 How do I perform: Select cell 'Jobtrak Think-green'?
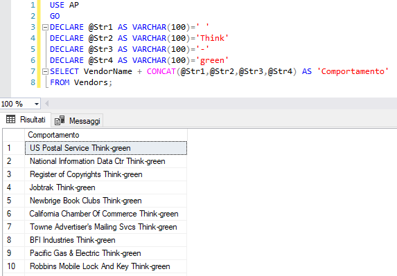point(106,187)
